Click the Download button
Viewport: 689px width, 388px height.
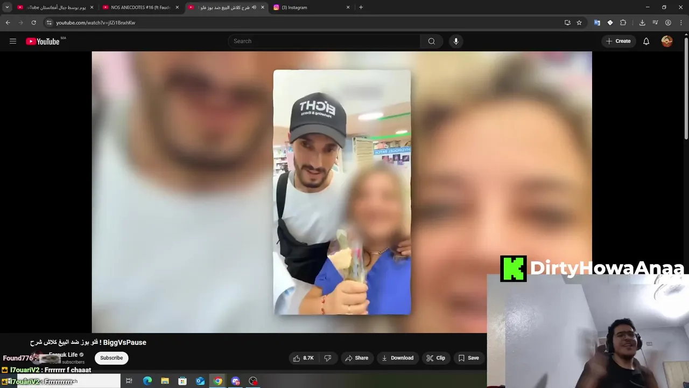pos(397,358)
